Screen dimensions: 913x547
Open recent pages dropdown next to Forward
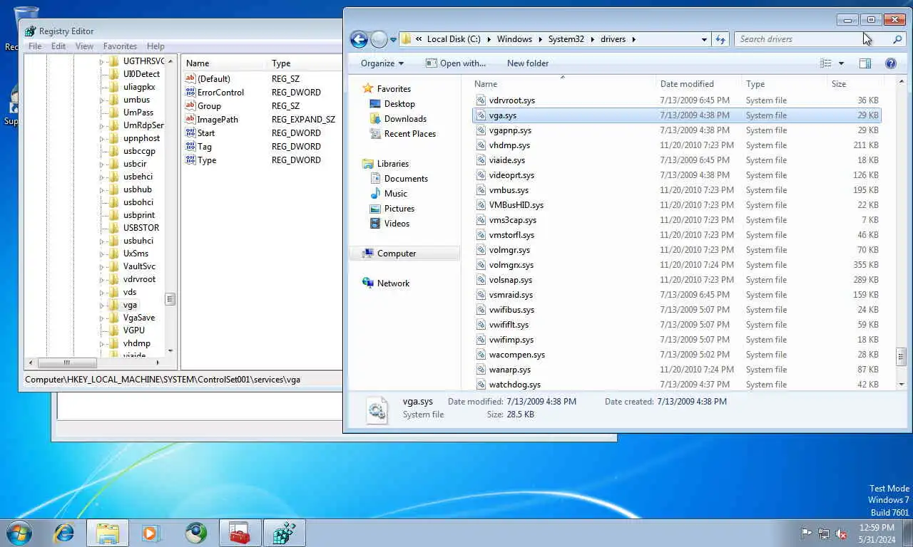[x=393, y=40]
